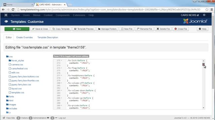This screenshot has height=120, width=215.
Task: Open camera.css file
Action: point(16,64)
